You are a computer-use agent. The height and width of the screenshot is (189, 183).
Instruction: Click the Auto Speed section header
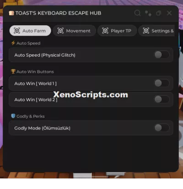click(28, 43)
